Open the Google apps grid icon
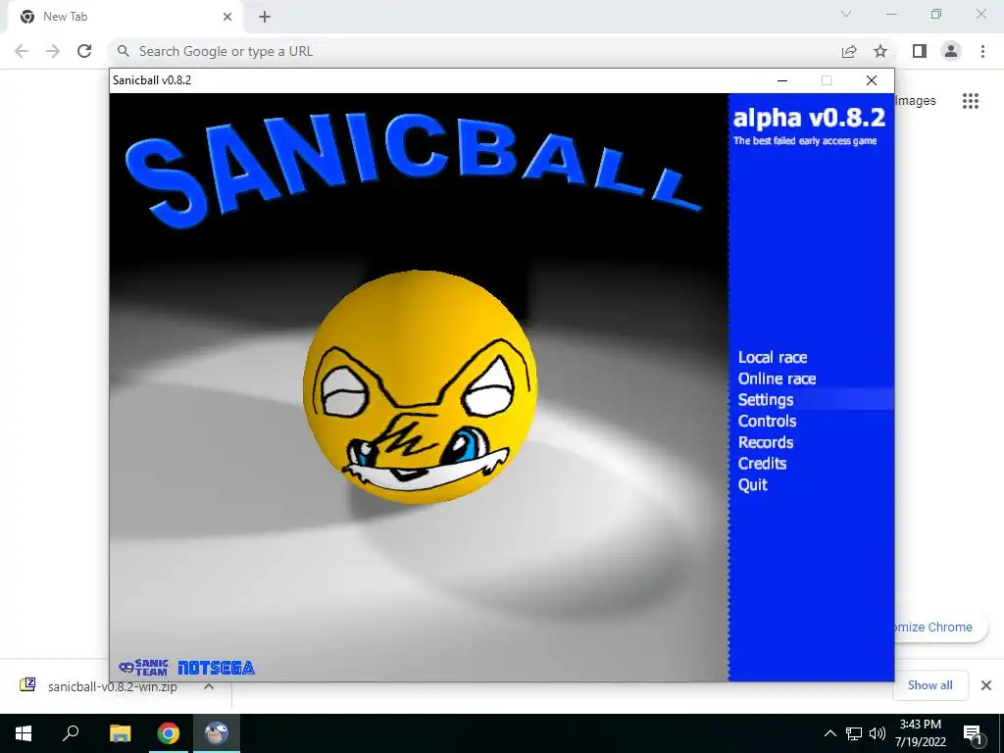1004x753 pixels. pyautogui.click(x=970, y=101)
